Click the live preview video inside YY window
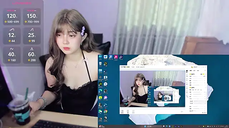 (152, 89)
